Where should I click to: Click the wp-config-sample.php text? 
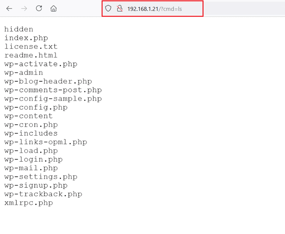click(53, 99)
